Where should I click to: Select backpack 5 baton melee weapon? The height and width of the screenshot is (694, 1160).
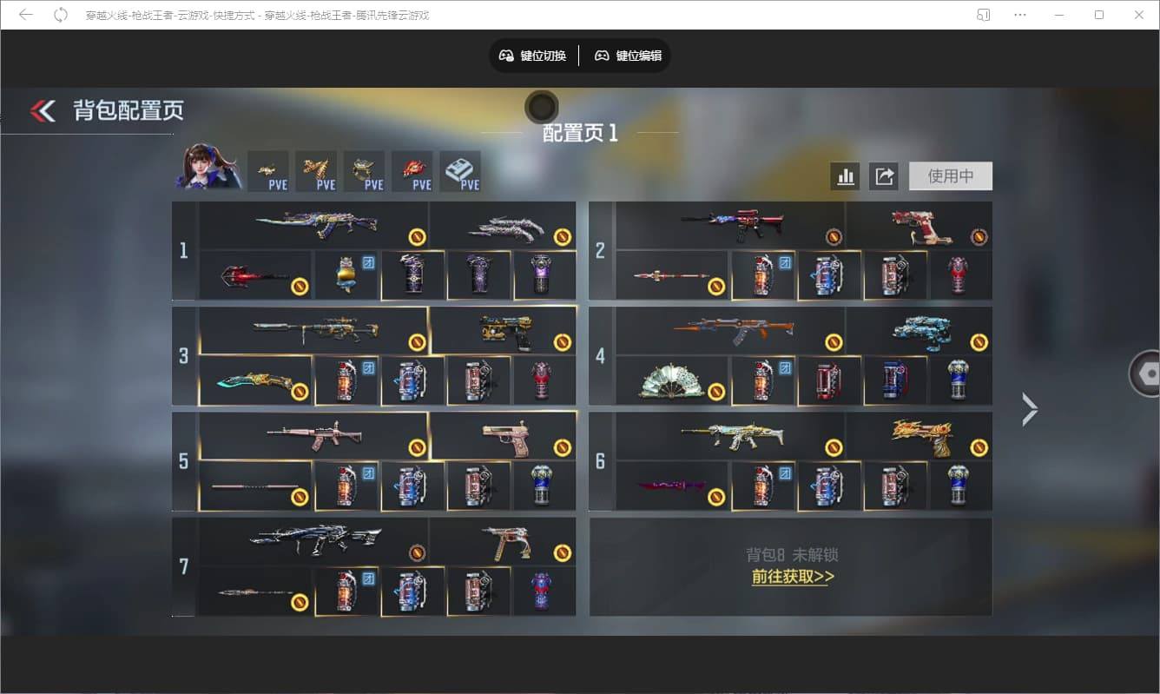click(255, 486)
